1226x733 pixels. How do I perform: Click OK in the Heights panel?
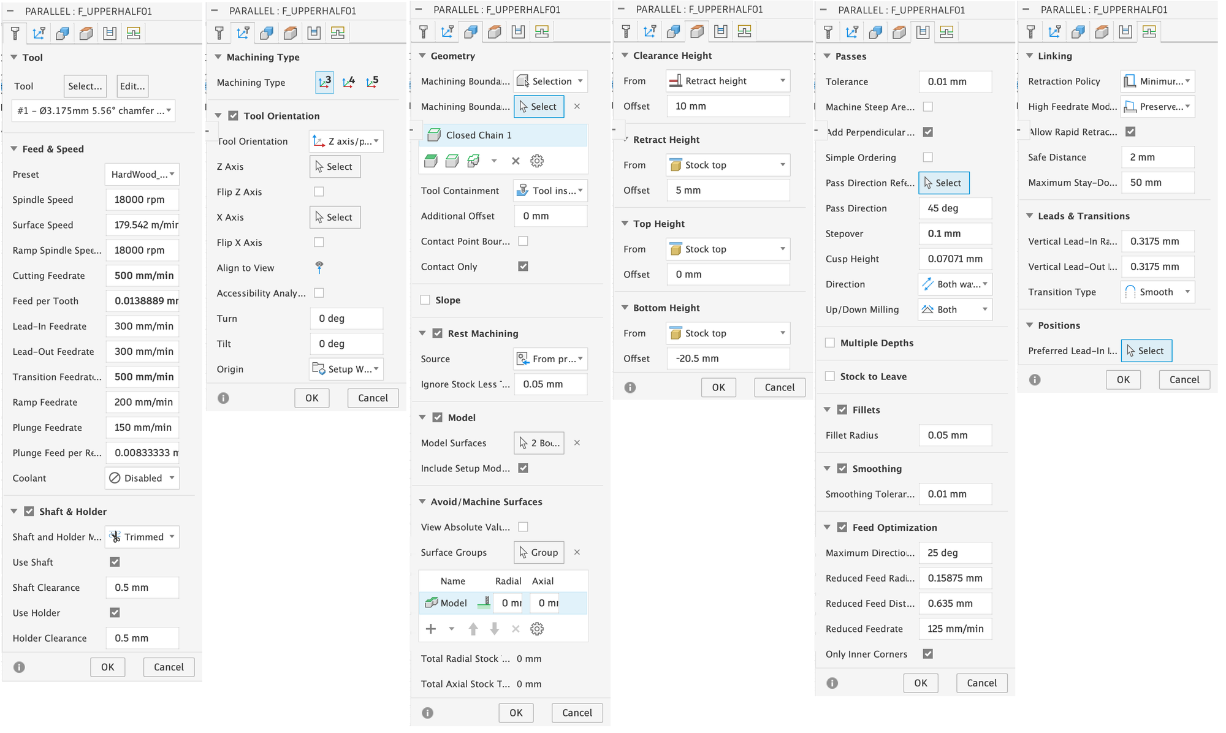pos(718,387)
